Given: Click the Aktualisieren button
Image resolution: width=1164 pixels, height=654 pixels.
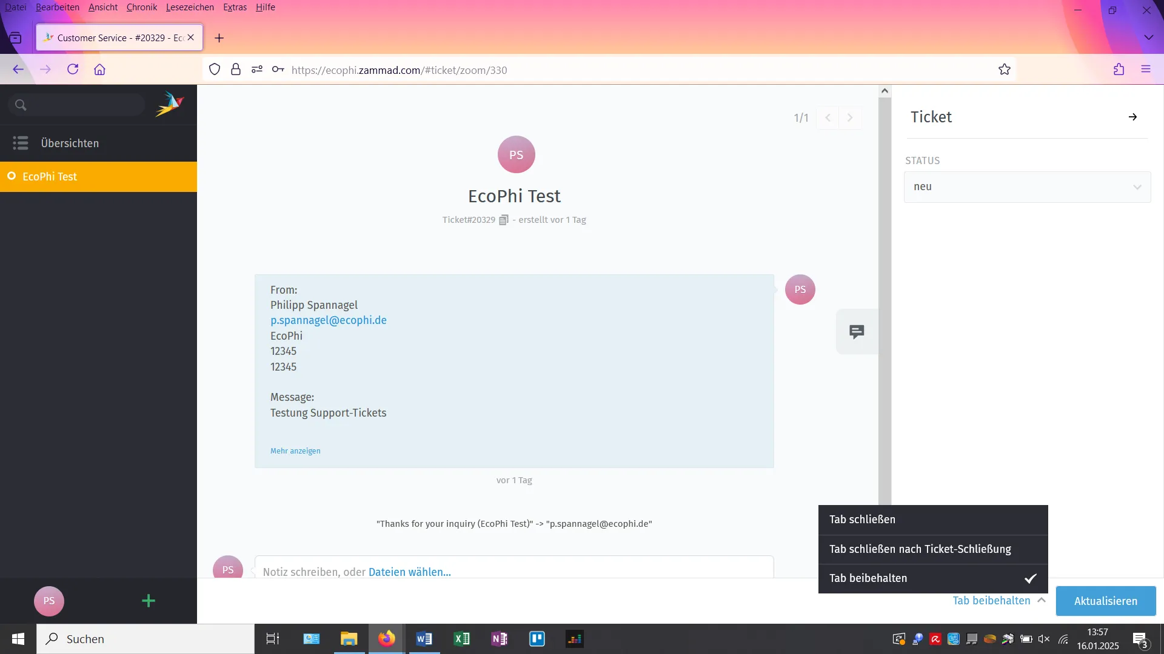Looking at the screenshot, I should pos(1105,601).
